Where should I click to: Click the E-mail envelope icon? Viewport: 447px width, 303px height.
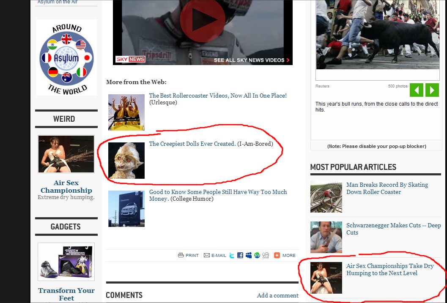207,255
